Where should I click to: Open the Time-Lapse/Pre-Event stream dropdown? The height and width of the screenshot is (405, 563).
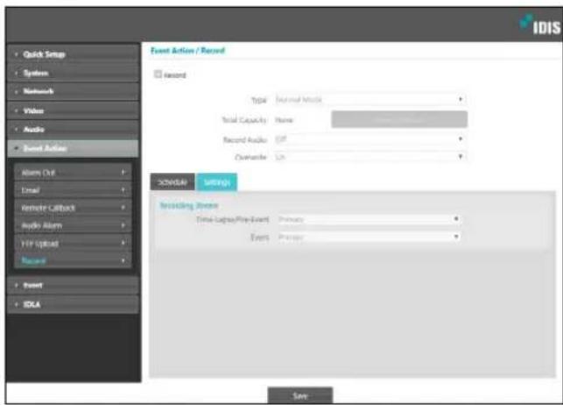tap(369, 219)
